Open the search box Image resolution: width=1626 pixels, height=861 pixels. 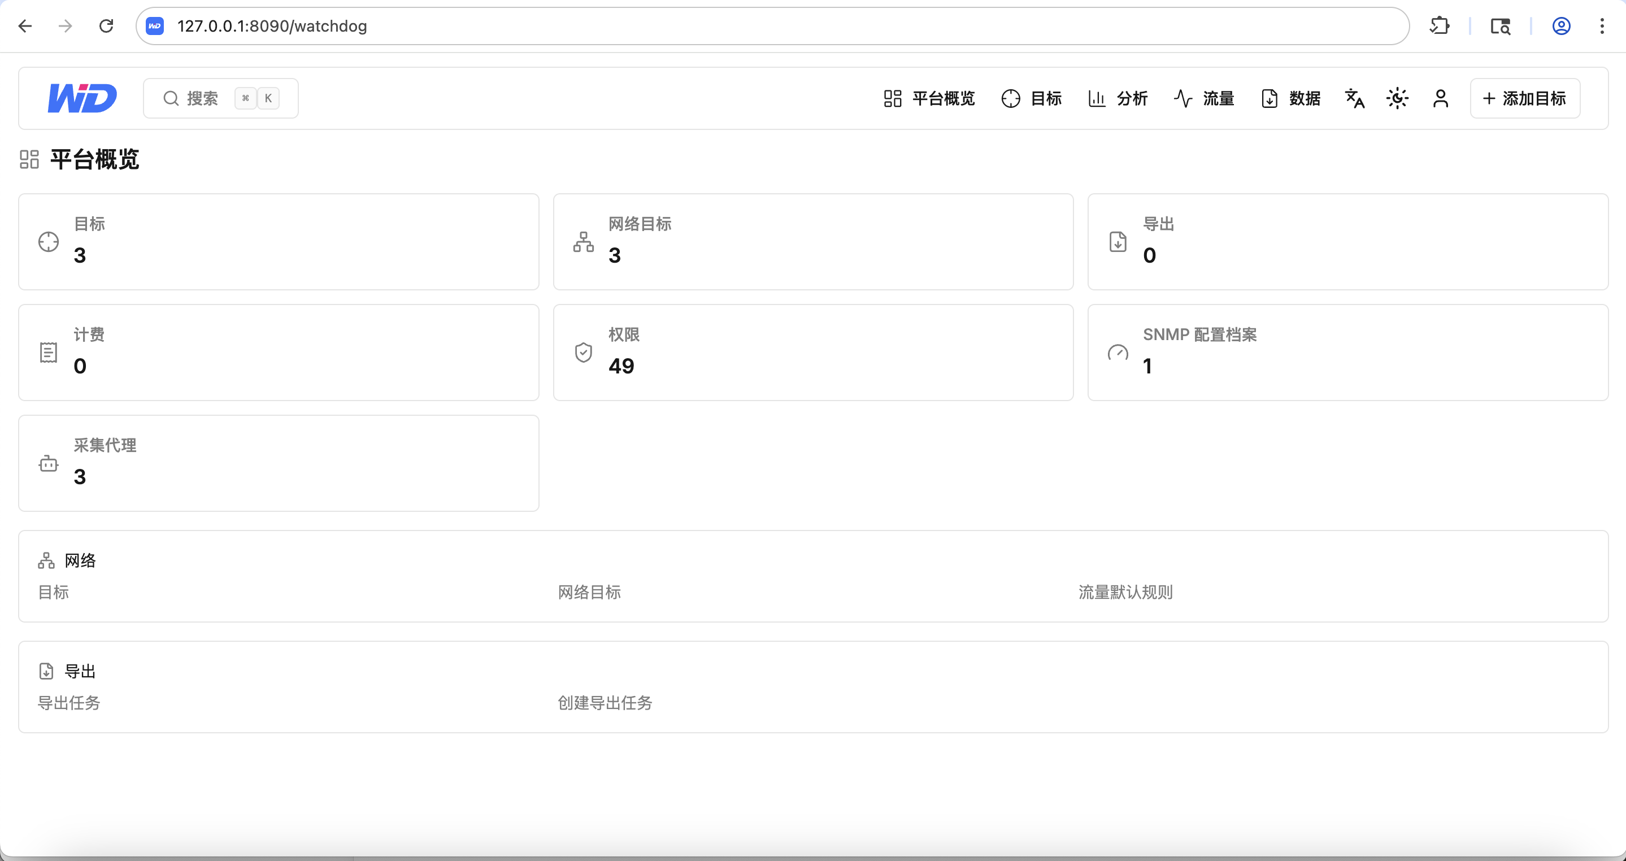click(220, 98)
